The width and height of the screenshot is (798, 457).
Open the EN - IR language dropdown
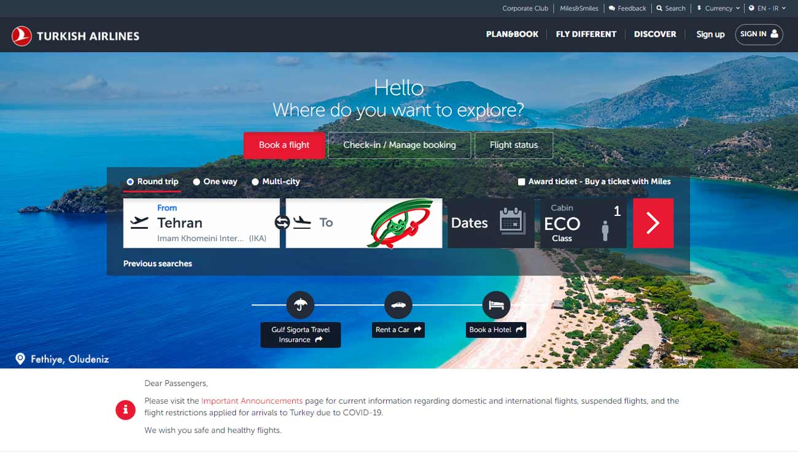coord(767,9)
